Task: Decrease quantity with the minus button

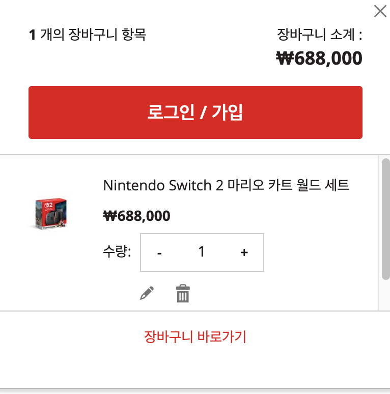Action: [x=159, y=252]
